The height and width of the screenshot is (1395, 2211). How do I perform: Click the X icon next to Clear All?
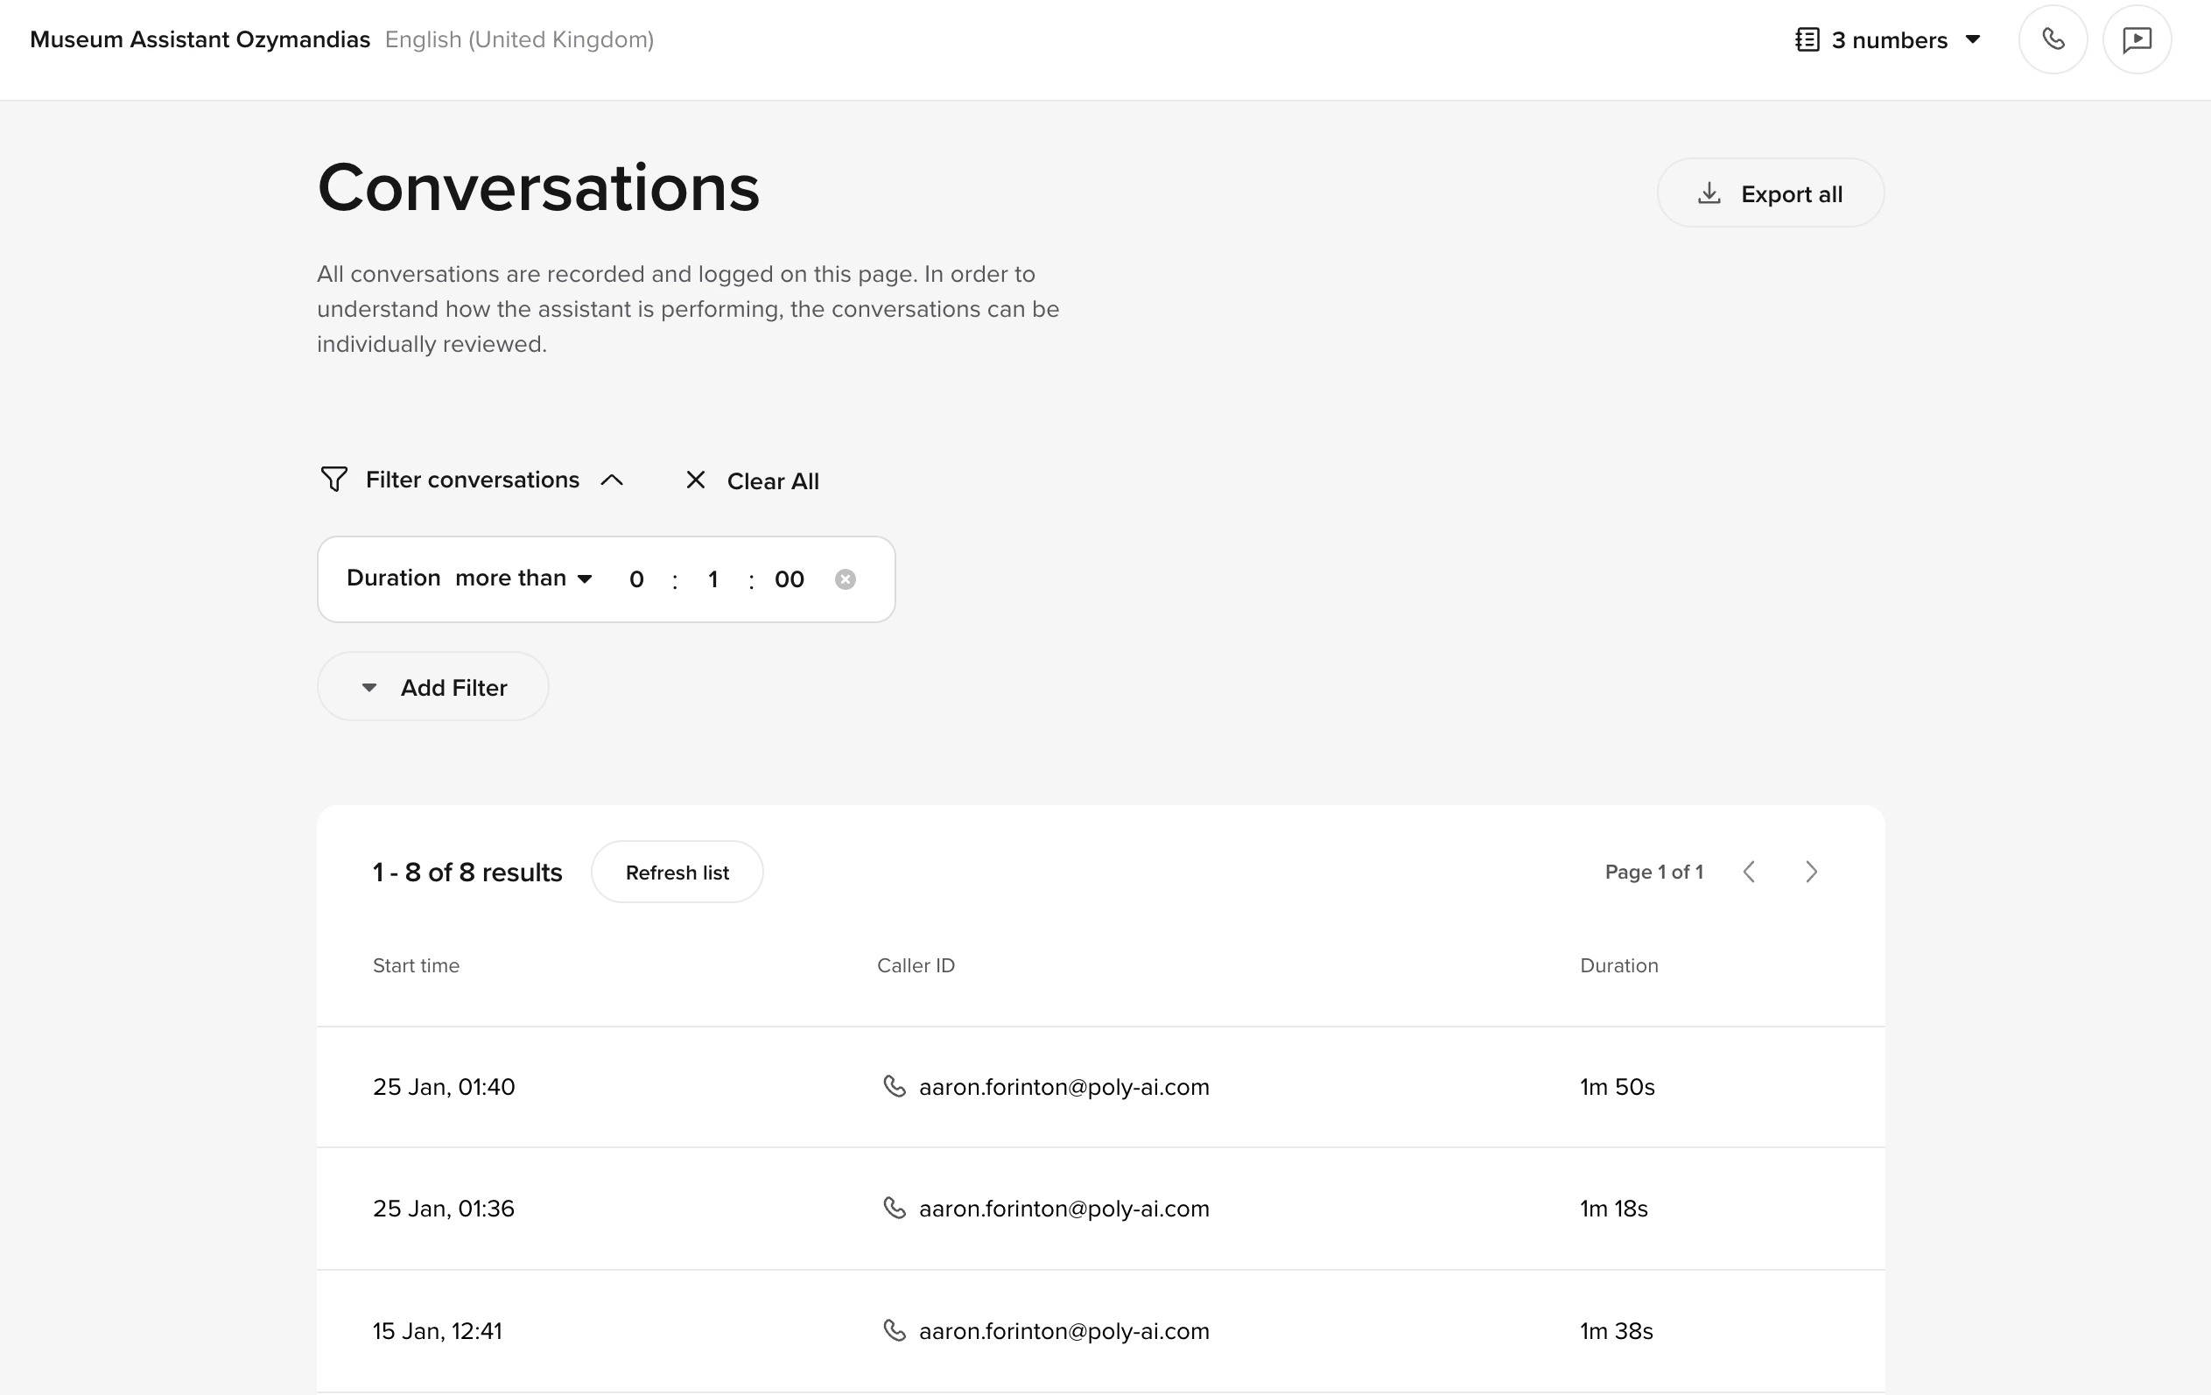[x=695, y=480]
